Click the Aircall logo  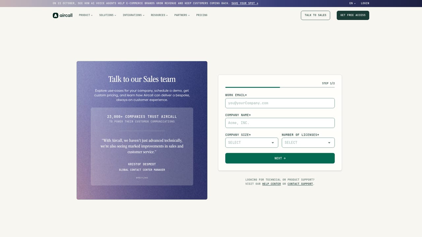pyautogui.click(x=62, y=15)
